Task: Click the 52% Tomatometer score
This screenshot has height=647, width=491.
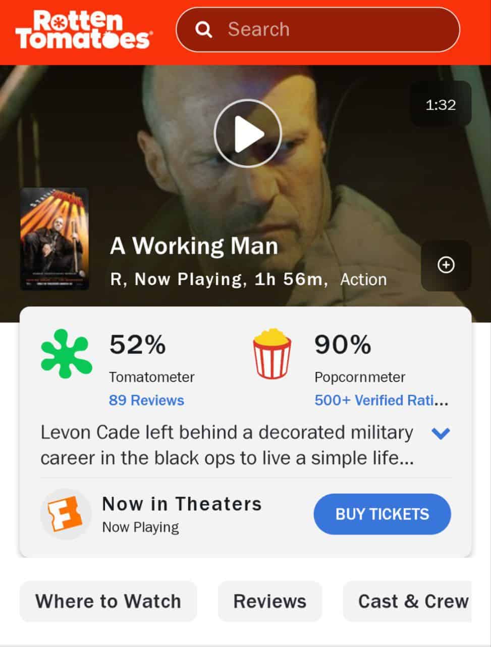Action: [x=138, y=345]
